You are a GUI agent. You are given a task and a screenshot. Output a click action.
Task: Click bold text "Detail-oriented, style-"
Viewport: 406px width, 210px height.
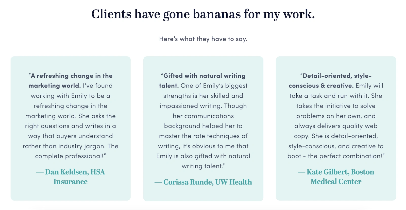coord(336,76)
